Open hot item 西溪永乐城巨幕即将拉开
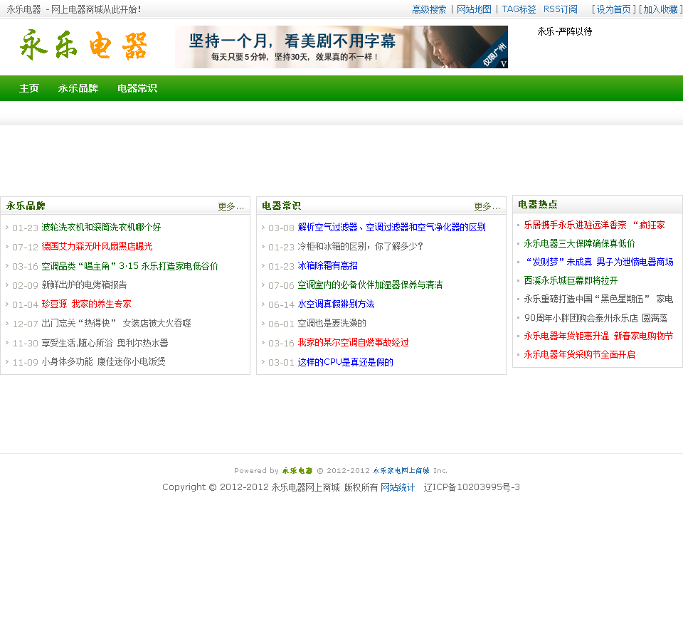This screenshot has height=621, width=683. click(571, 280)
